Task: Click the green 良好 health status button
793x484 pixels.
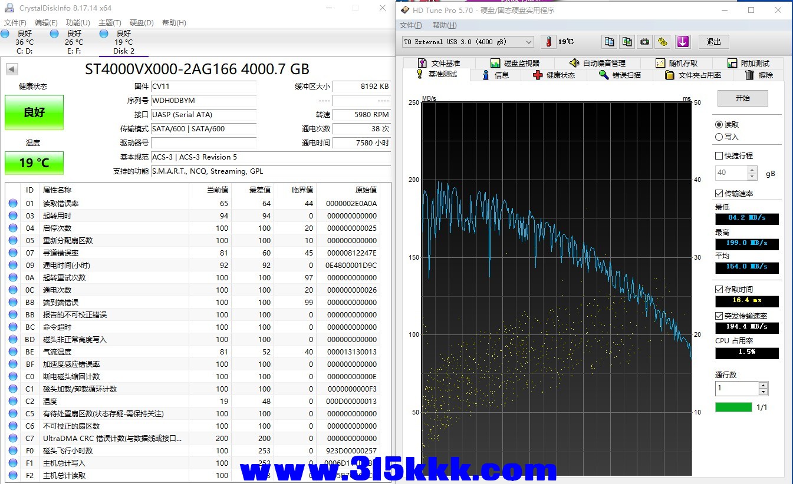Action: click(34, 112)
